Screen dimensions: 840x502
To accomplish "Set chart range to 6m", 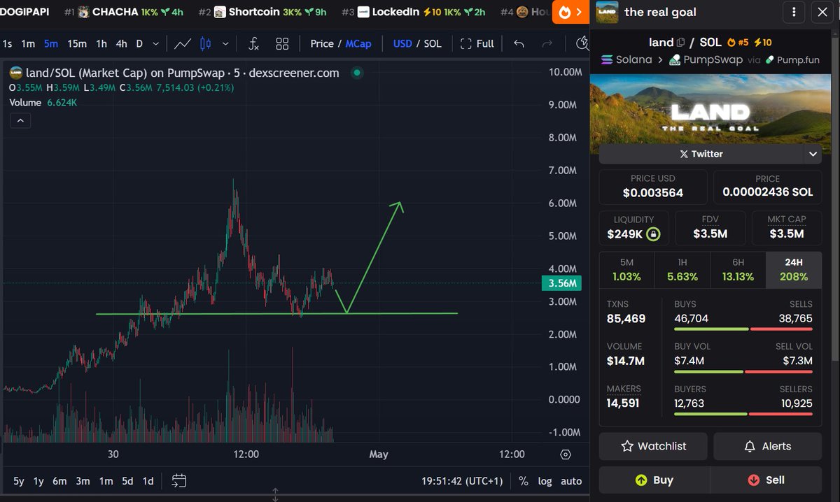I will pos(59,481).
